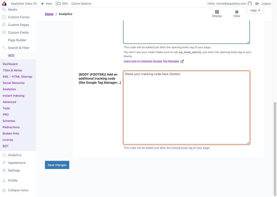Click the Collapse menu label

(x=18, y=190)
